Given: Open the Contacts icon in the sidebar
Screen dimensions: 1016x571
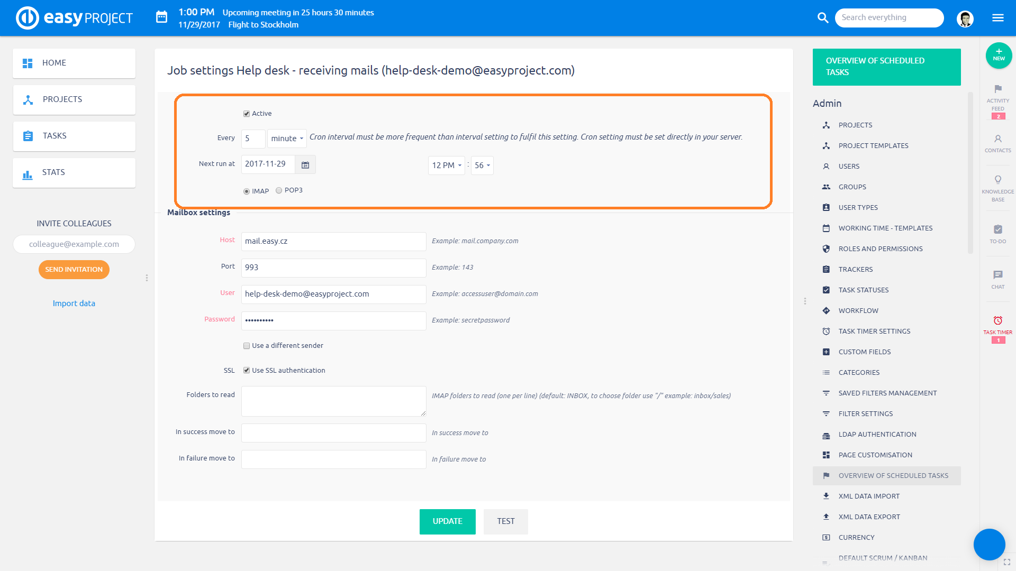Looking at the screenshot, I should [998, 139].
